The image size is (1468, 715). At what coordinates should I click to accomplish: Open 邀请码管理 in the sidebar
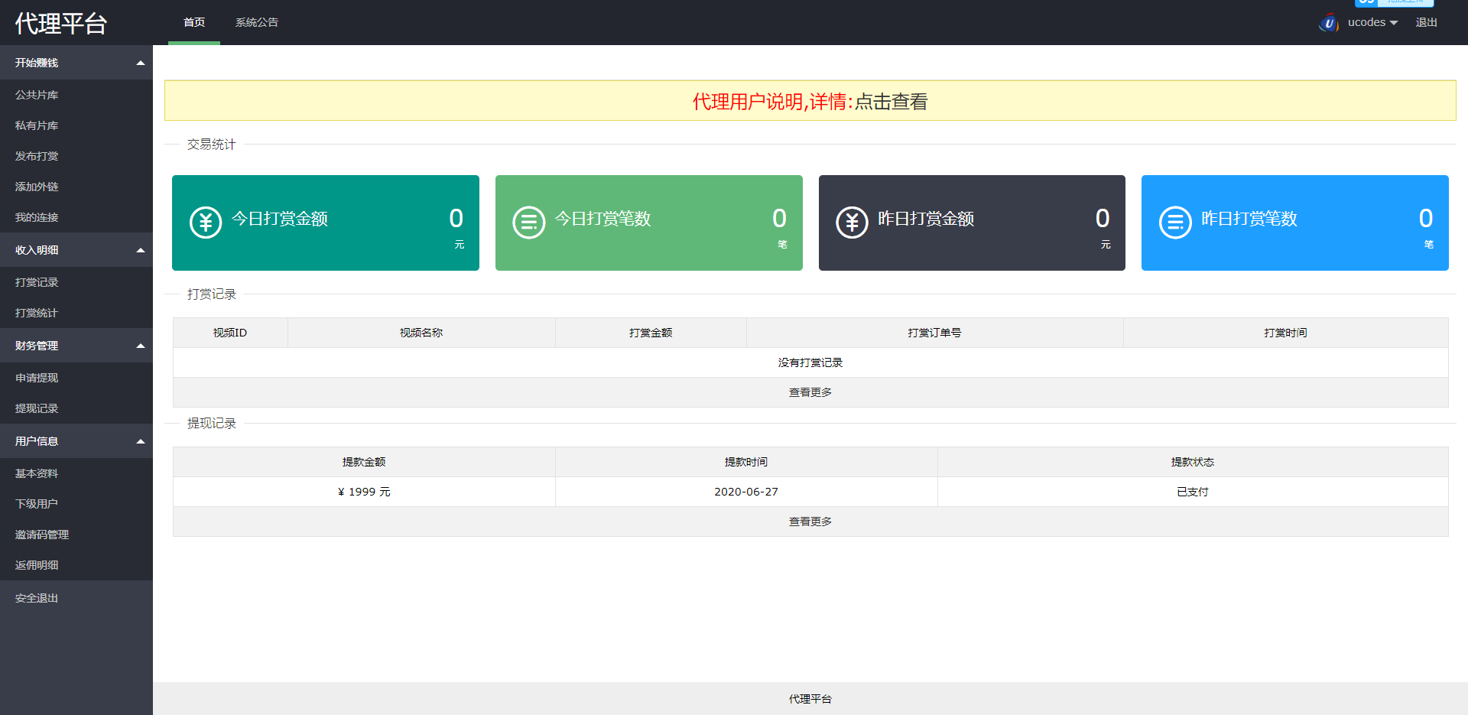point(42,535)
